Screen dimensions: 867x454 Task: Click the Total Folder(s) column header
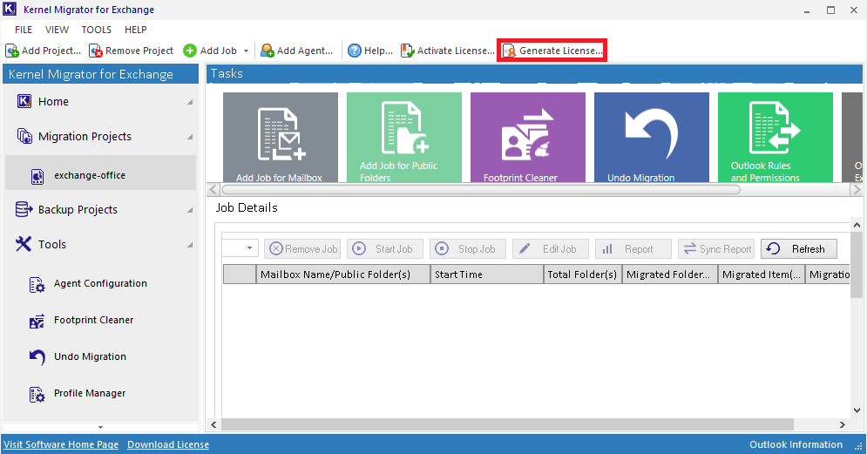pyautogui.click(x=583, y=274)
